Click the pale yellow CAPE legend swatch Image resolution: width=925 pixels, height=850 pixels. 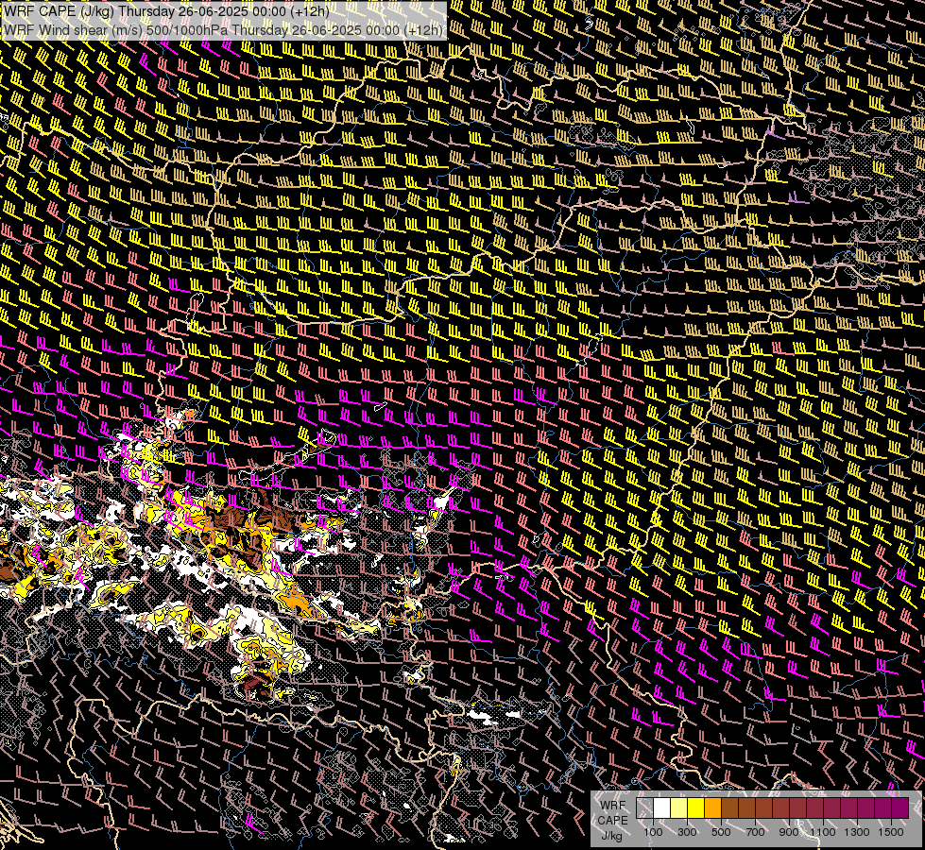(x=679, y=808)
